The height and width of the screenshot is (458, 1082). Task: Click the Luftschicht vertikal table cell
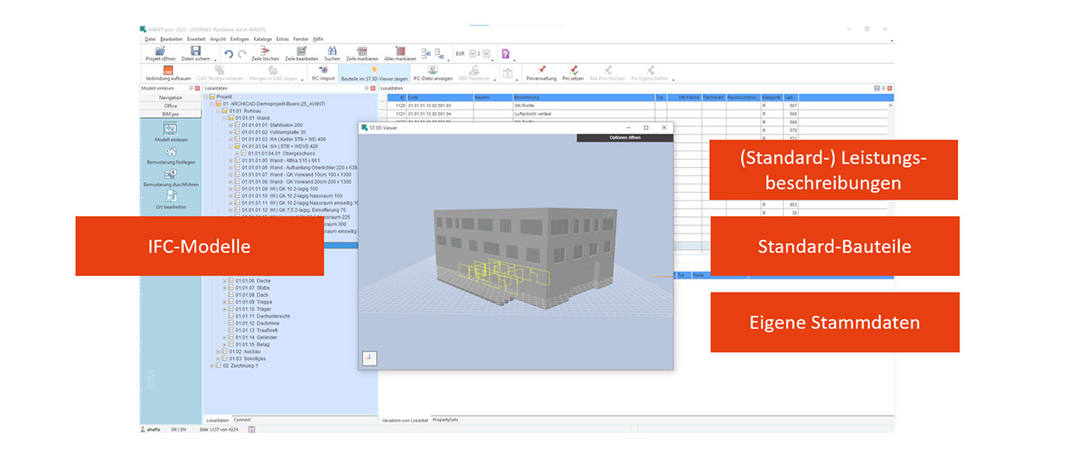583,114
